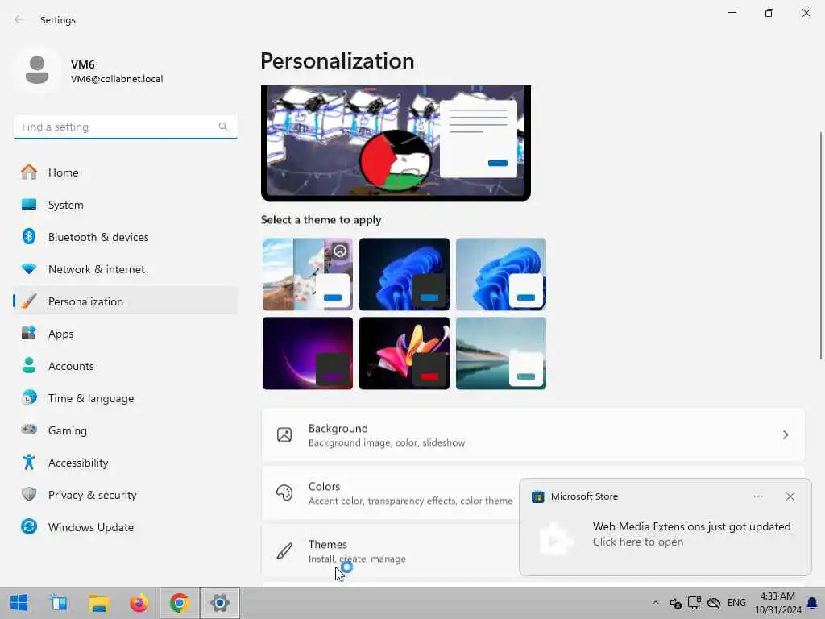This screenshot has width=825, height=619.
Task: Show hidden tray icons chevron
Action: [x=655, y=603]
